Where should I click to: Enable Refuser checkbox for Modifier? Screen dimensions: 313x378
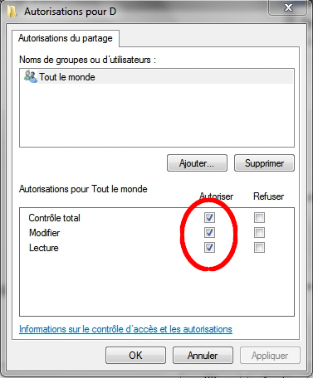tap(259, 233)
